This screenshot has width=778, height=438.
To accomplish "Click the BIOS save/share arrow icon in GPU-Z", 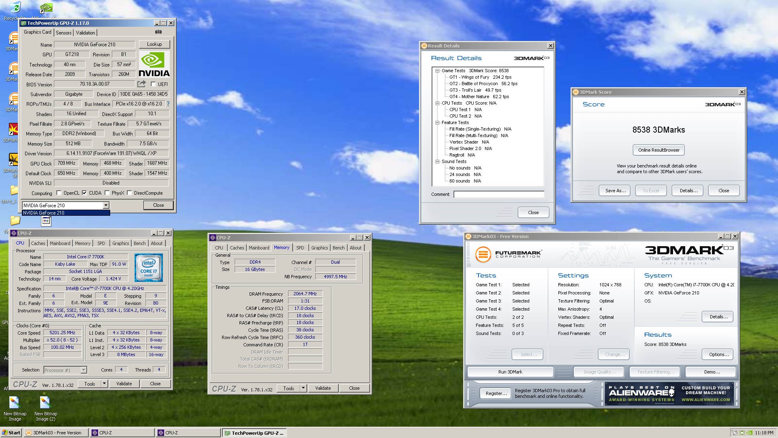I will point(141,84).
